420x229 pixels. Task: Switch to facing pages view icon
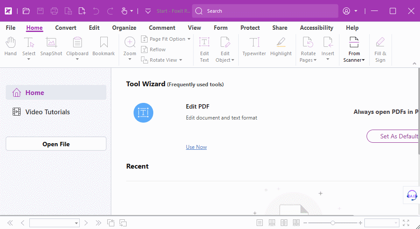pos(284,223)
